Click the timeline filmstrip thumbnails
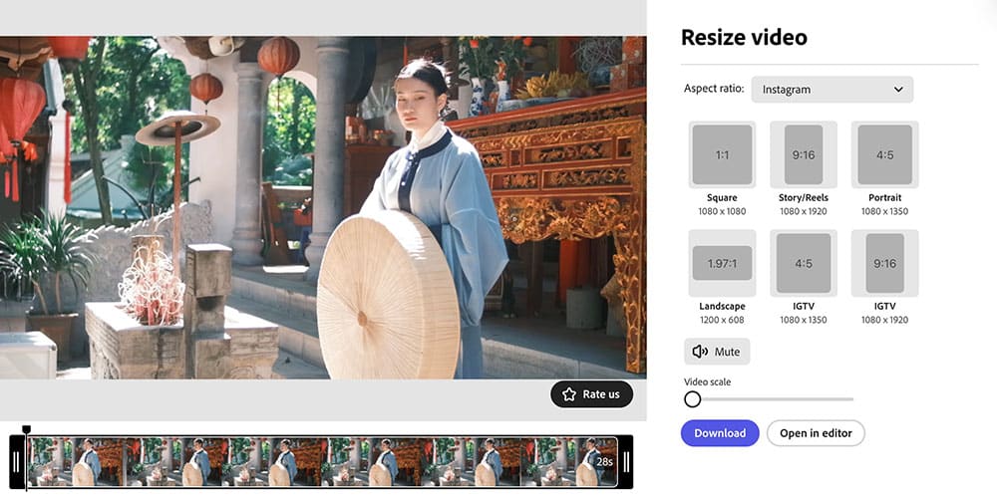 (x=322, y=462)
